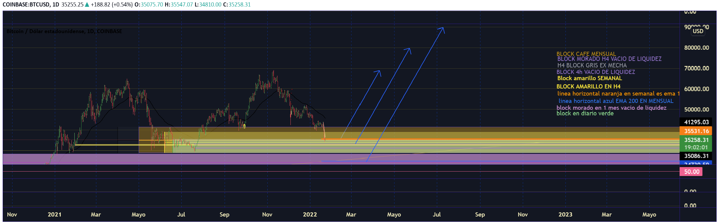This screenshot has width=719, height=223.
Task: Click the last price value 35255.25 in header
Action: 72,5
